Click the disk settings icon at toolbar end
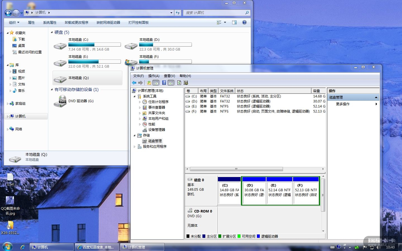This screenshot has width=402, height=251. [186, 83]
